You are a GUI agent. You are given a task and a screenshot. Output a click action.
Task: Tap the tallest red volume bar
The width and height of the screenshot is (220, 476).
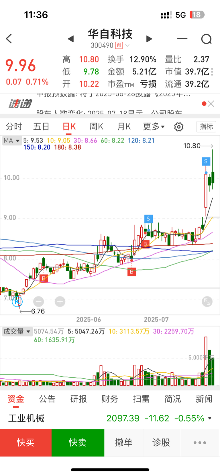click(206, 361)
